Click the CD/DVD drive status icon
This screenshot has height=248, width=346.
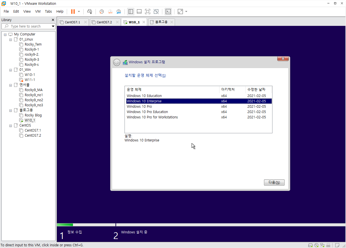316,245
